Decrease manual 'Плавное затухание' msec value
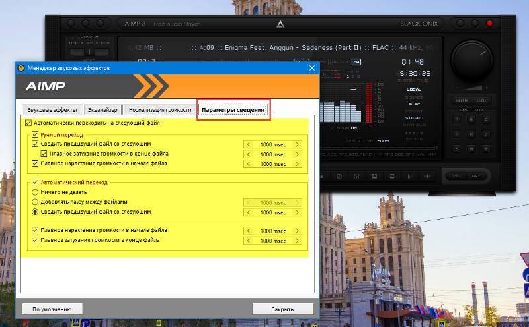 tap(249, 154)
